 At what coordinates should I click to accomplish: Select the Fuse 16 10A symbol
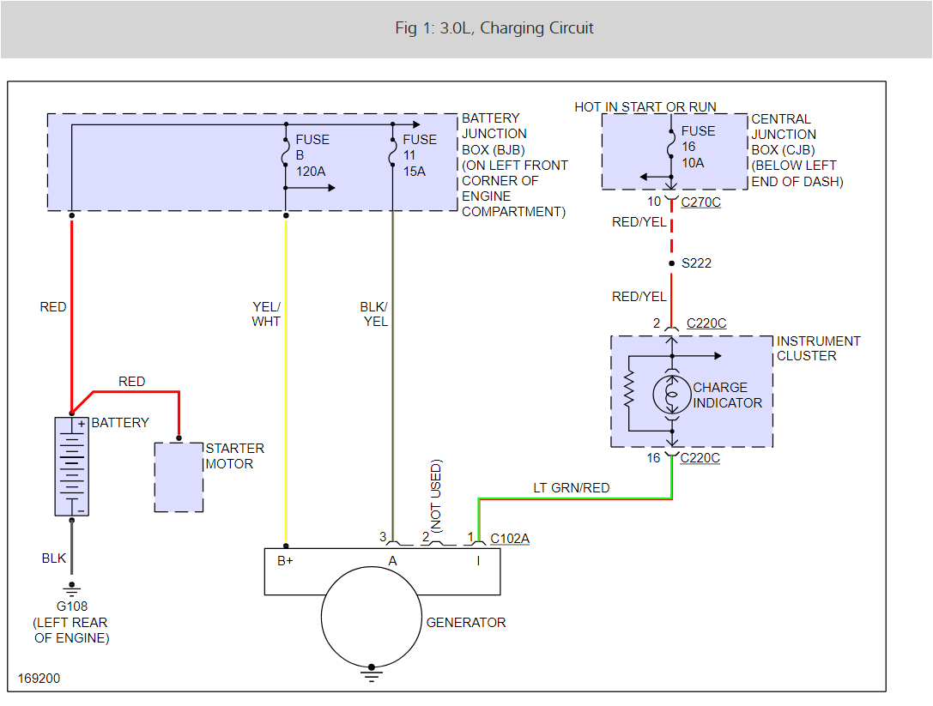click(671, 147)
